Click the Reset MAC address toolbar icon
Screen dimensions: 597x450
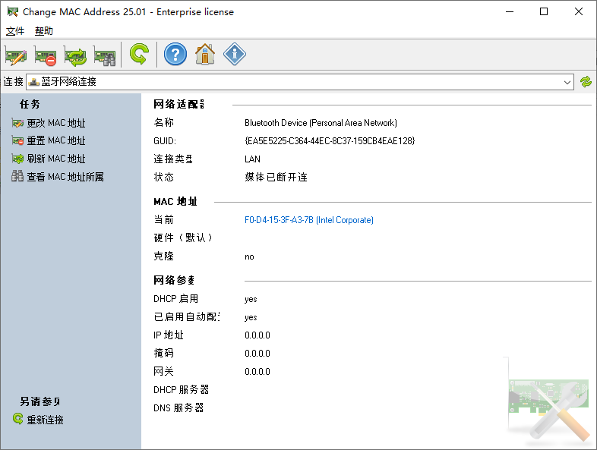pos(46,55)
